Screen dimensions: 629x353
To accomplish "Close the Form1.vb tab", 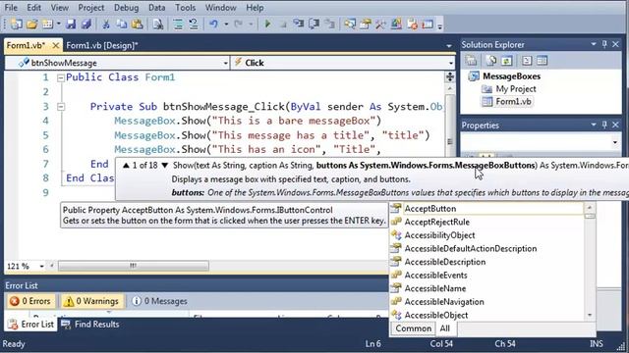I will click(x=56, y=46).
